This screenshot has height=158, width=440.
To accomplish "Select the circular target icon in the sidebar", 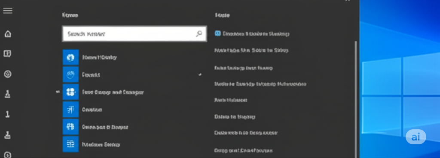I will pos(8,74).
